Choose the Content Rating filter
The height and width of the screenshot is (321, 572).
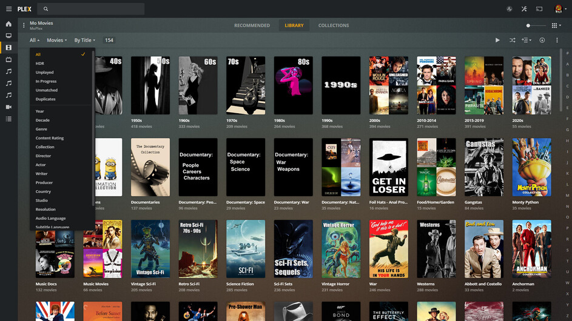(61, 138)
